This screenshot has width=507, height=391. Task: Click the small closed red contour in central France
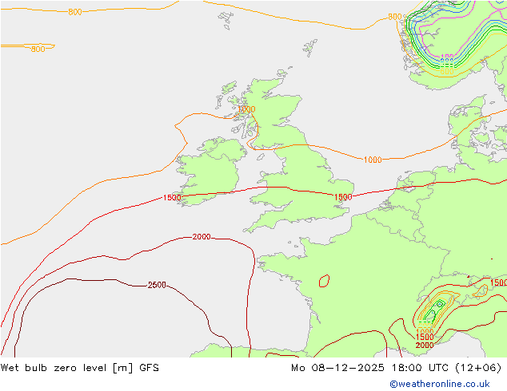[x=325, y=281]
